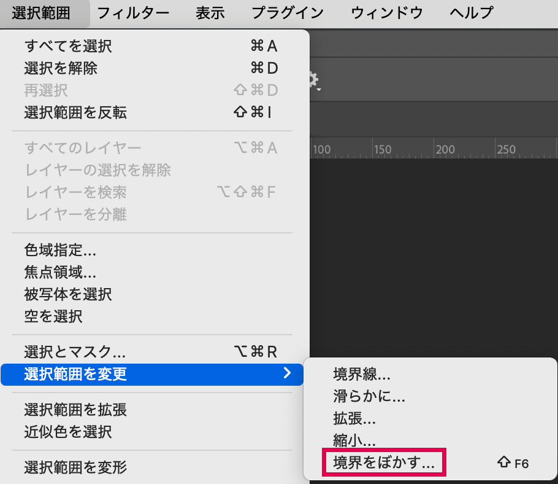Choose すべてを選択 menu item
558x484 pixels.
[152, 46]
